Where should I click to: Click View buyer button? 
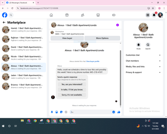(x=67, y=38)
